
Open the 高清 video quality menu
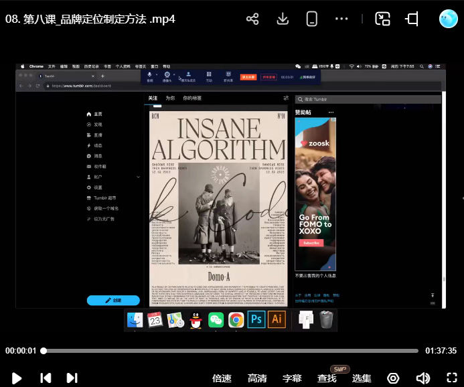pos(257,378)
